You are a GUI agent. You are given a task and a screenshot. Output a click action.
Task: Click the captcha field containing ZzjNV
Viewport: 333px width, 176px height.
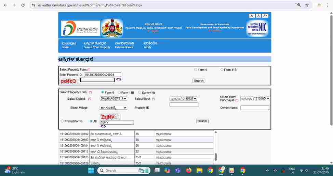click(x=117, y=122)
